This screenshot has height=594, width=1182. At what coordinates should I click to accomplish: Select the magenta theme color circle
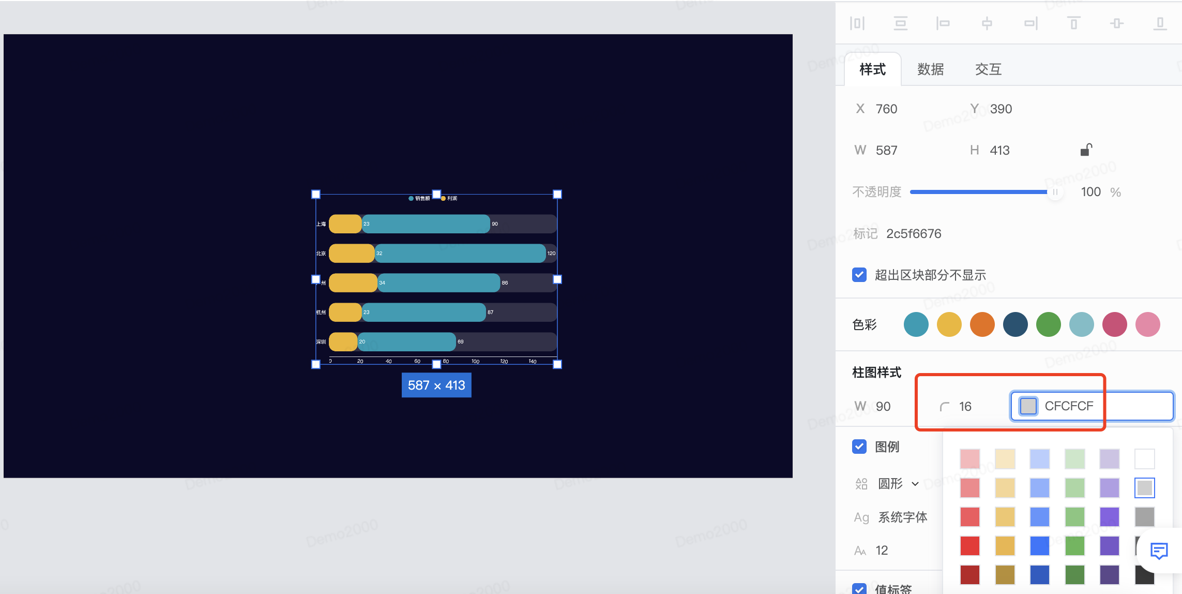pyautogui.click(x=1115, y=325)
